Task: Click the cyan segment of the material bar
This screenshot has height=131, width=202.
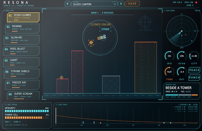Action: 172,95
